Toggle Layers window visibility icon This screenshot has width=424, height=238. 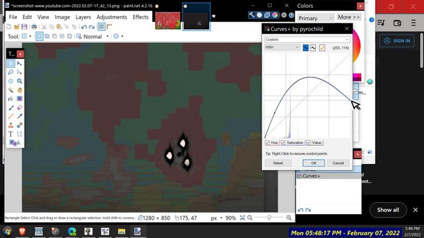pyautogui.click(x=267, y=15)
